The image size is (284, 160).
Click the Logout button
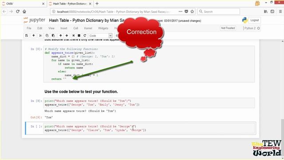coord(254,20)
